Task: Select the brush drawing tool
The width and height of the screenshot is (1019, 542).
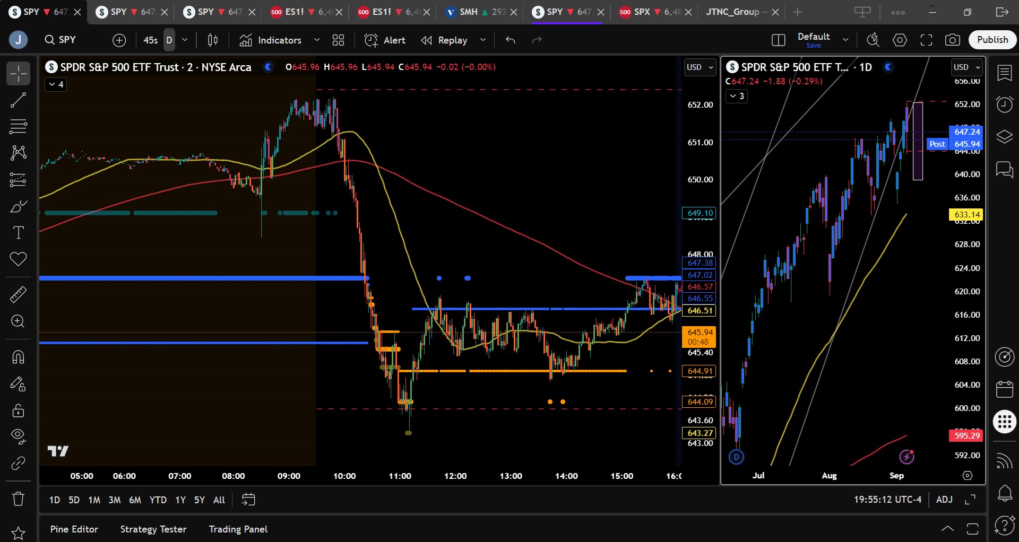Action: coord(18,206)
